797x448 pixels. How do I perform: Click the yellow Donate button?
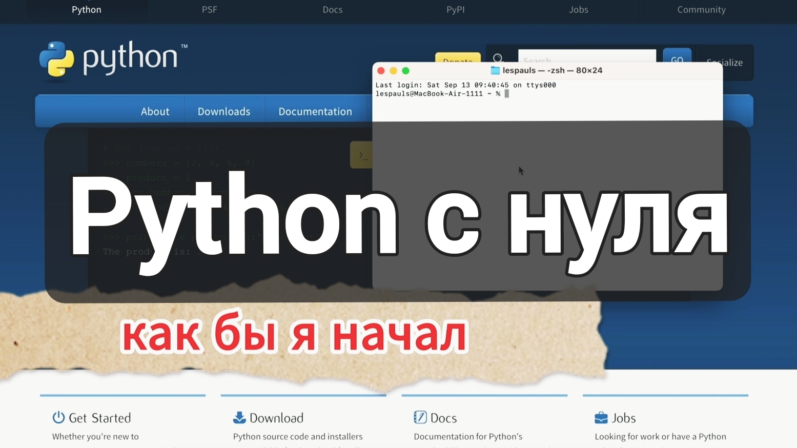(458, 58)
